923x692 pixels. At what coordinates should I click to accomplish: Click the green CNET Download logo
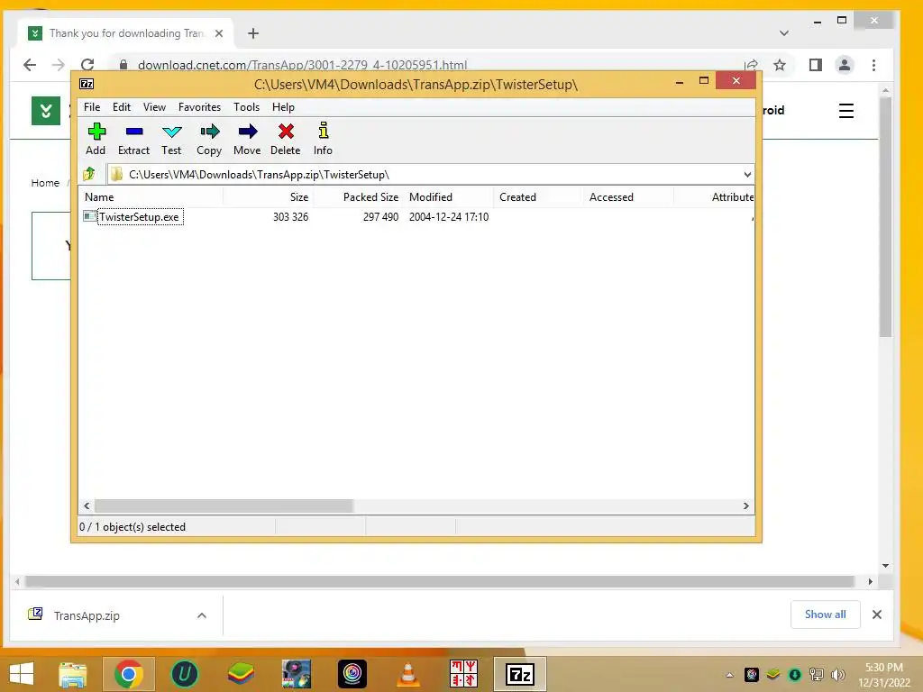[46, 111]
